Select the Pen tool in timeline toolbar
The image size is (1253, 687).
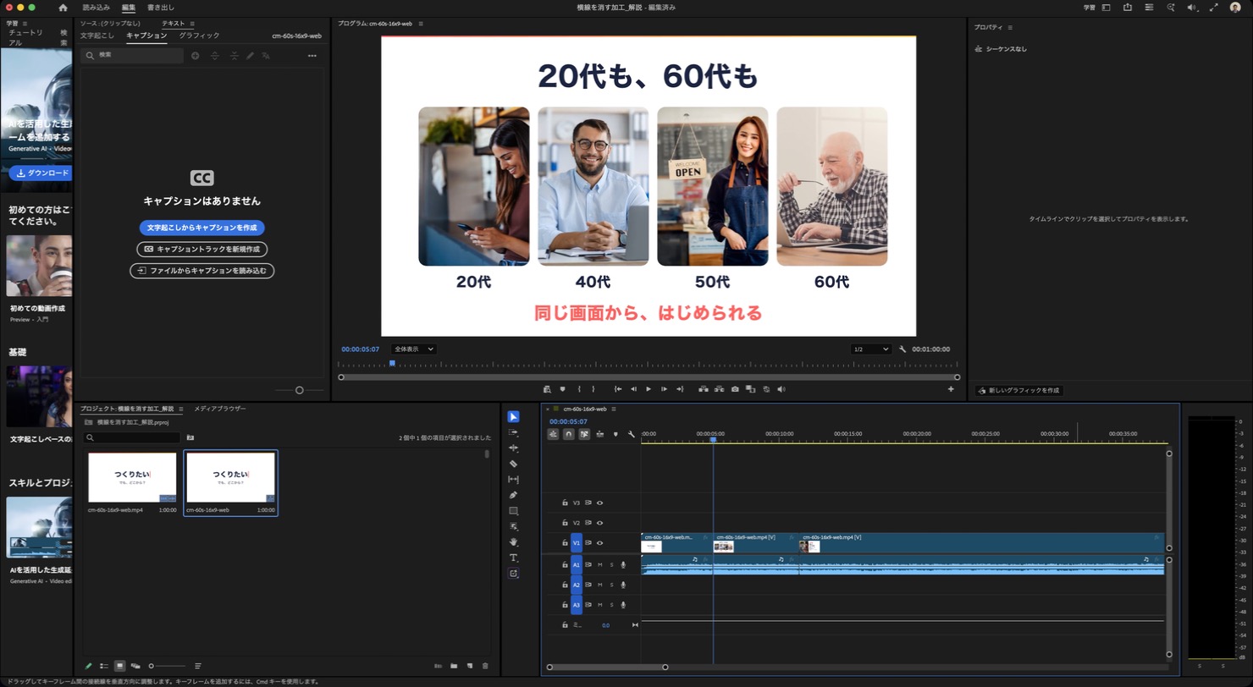tap(513, 495)
